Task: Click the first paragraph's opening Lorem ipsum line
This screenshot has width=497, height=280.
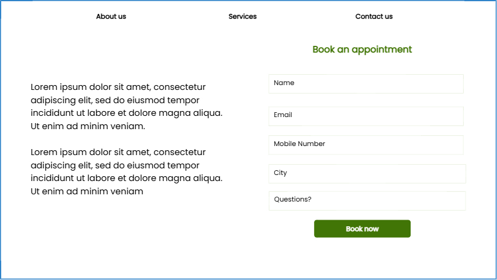Action: pos(118,87)
